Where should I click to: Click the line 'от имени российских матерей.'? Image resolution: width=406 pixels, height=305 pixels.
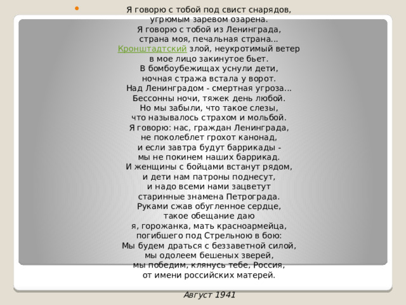click(x=209, y=275)
